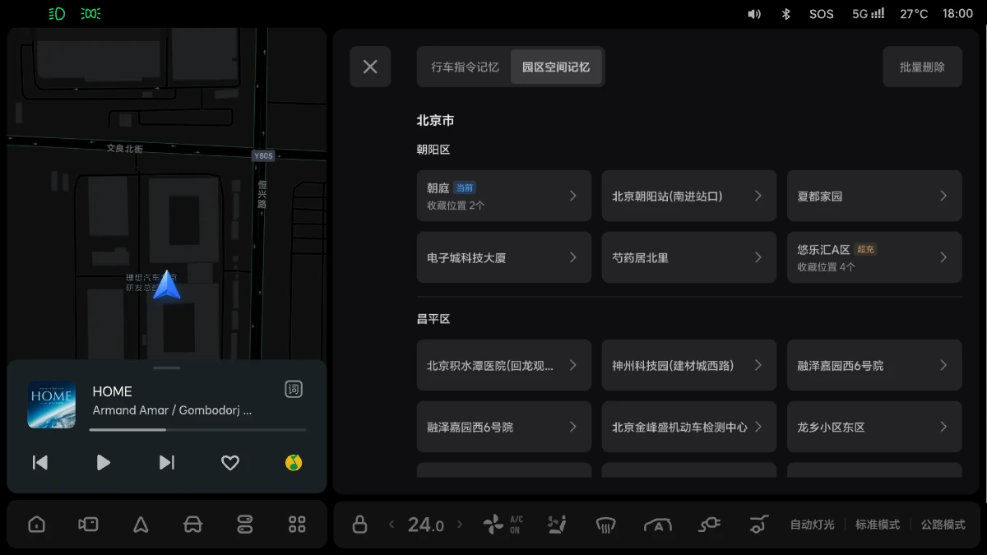987x555 pixels.
Task: Tap the volume speaker status icon
Action: tap(754, 14)
